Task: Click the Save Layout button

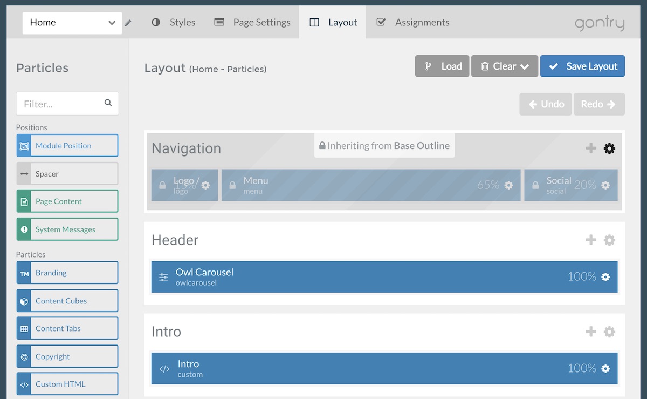Action: 582,66
